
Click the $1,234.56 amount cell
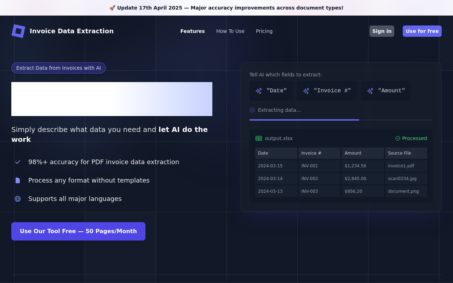pyautogui.click(x=363, y=166)
